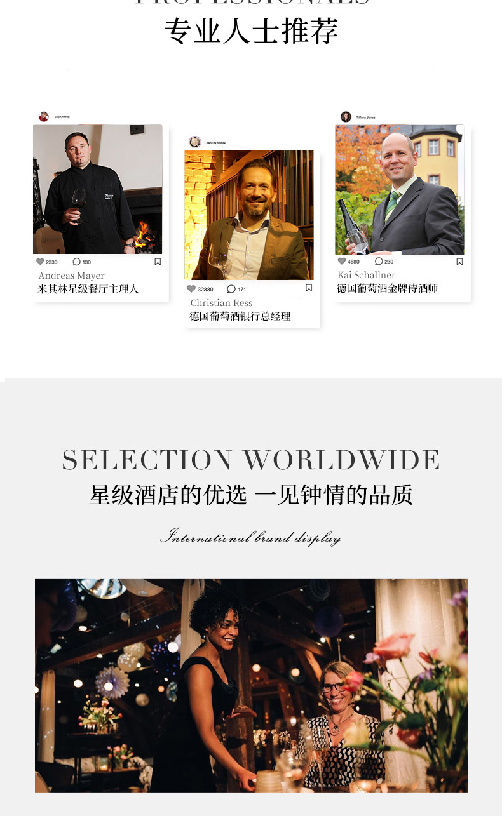This screenshot has width=502, height=816.
Task: Open the restaurant banner photo with flowers
Action: [251, 685]
